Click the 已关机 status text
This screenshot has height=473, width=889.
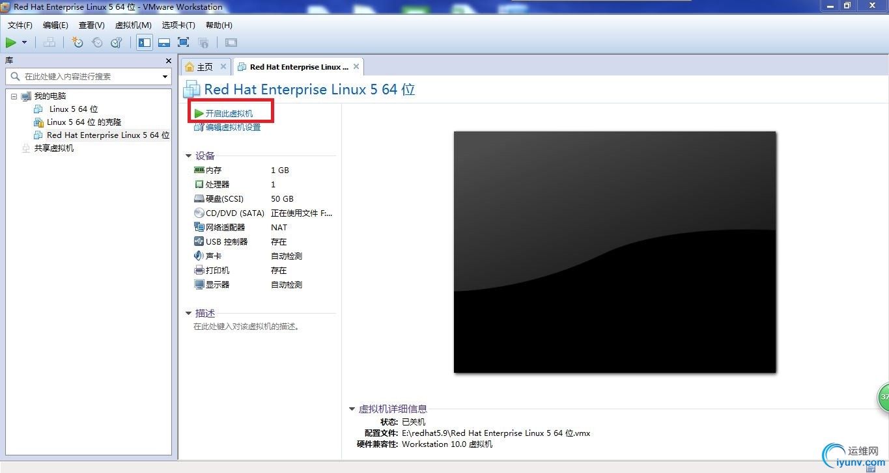414,422
